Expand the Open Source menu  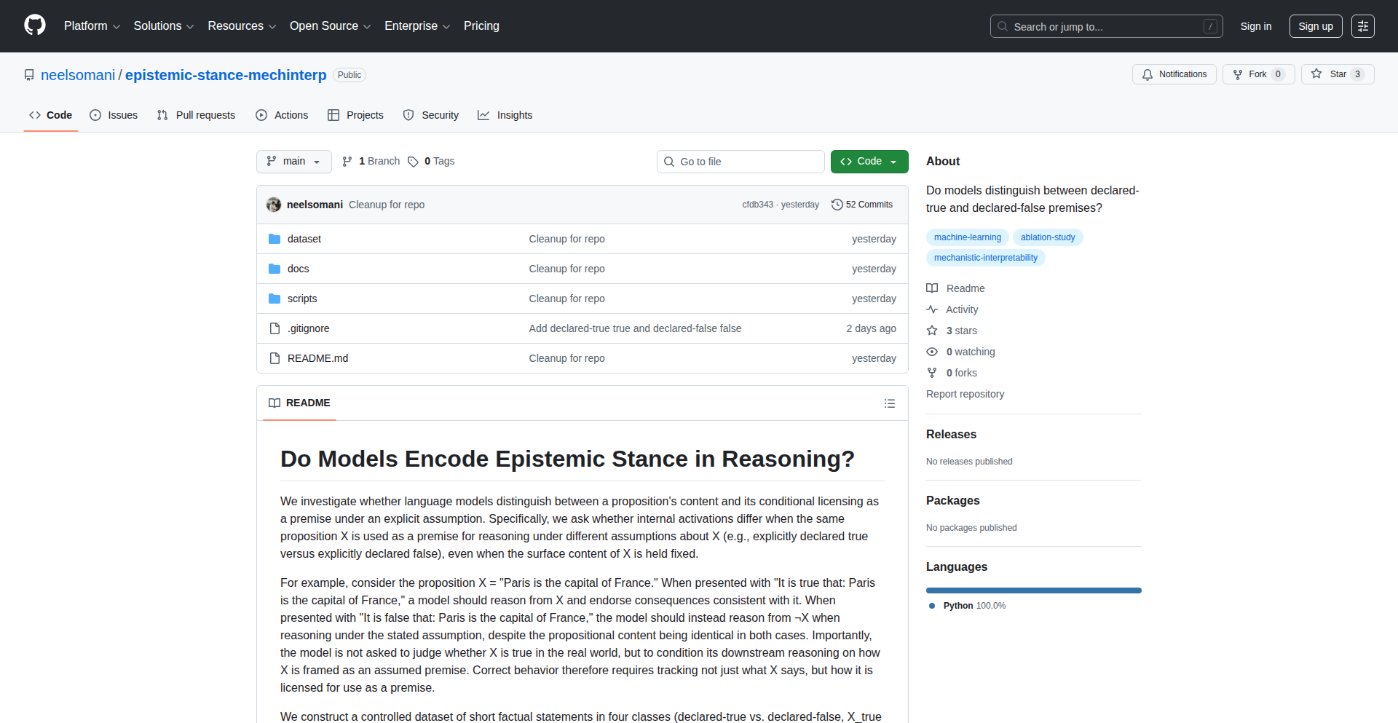[x=331, y=26]
